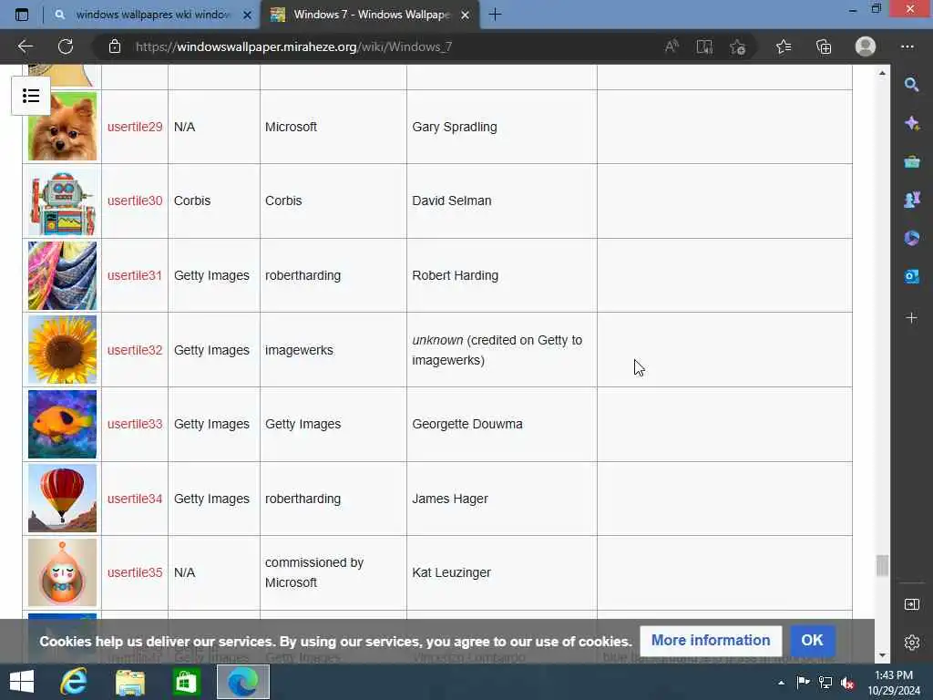The image size is (933, 700).
Task: Close the Windows 7 wallpaper tab
Action: coord(466,15)
